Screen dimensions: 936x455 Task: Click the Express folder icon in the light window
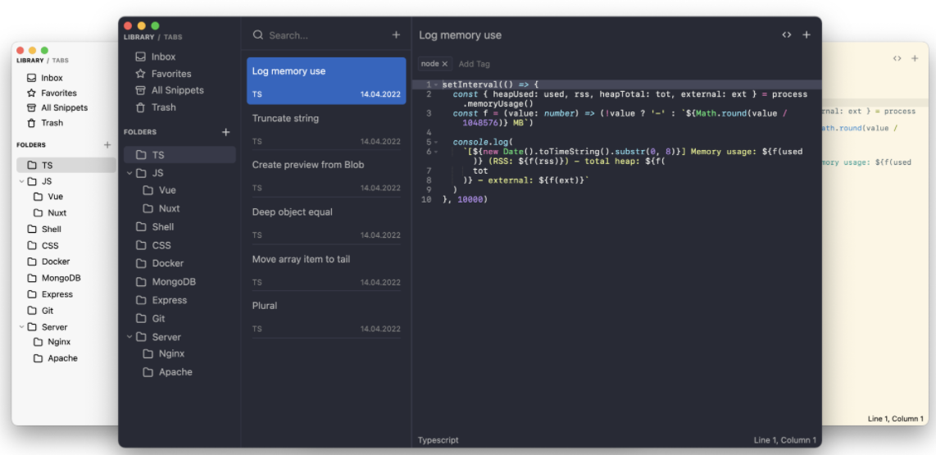(x=32, y=294)
